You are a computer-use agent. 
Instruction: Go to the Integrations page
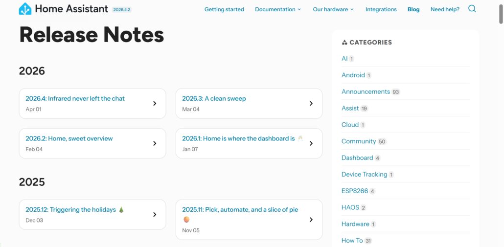[x=381, y=9]
